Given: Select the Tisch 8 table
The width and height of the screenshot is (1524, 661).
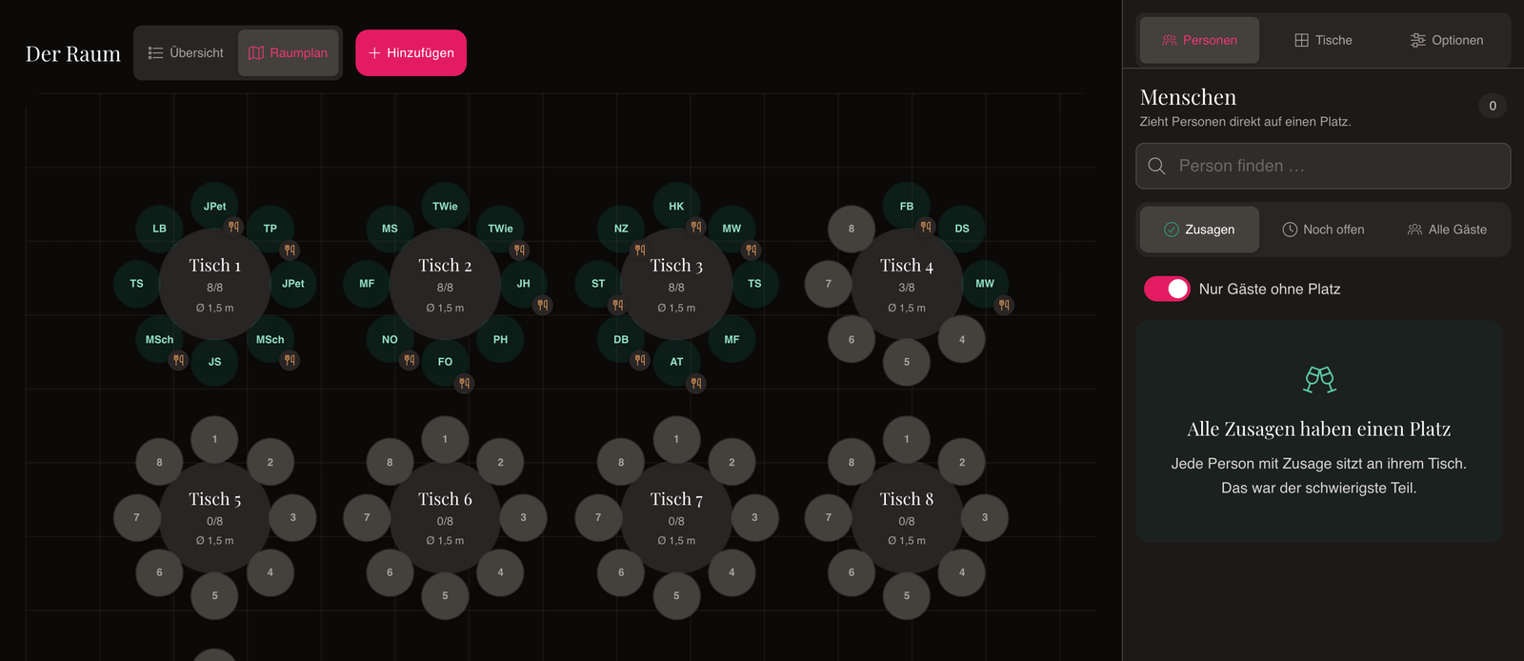Looking at the screenshot, I should pos(907,517).
